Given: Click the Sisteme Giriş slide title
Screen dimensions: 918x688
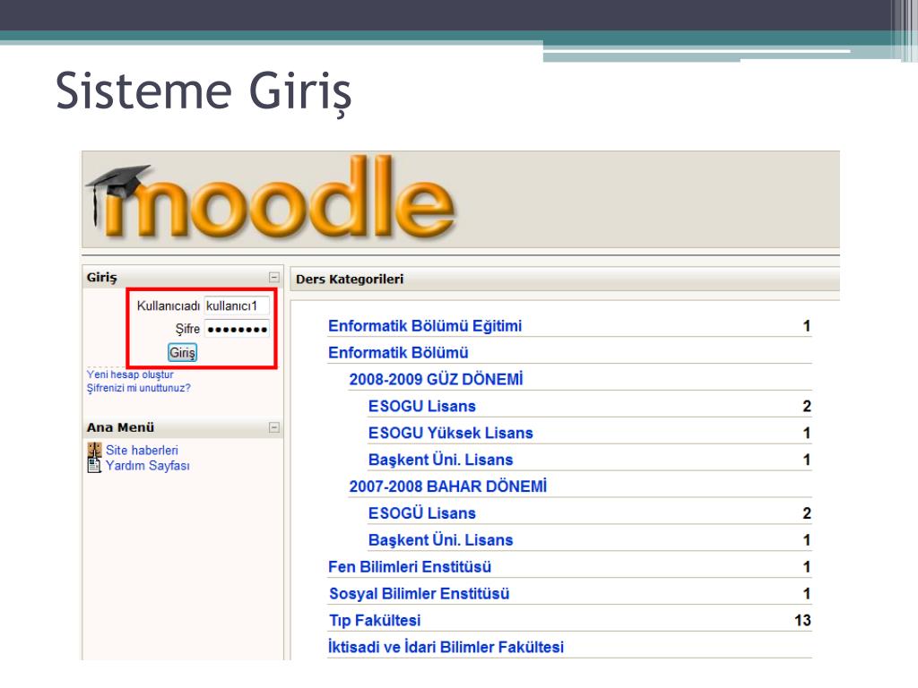Looking at the screenshot, I should (x=204, y=92).
